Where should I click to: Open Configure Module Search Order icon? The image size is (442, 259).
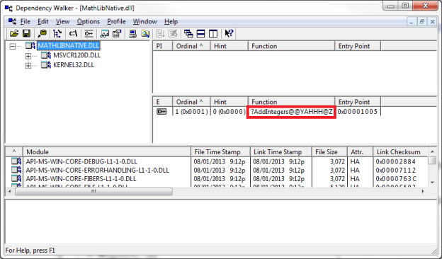(x=145, y=34)
